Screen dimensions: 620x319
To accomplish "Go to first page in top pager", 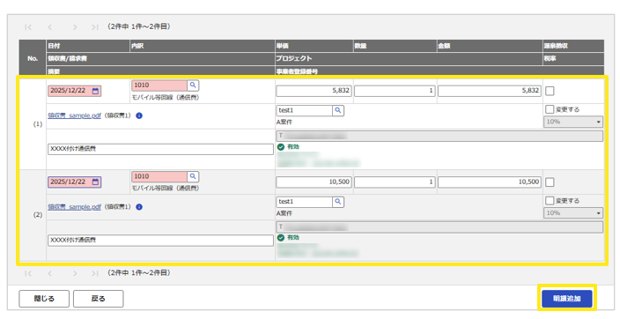I will (x=27, y=27).
